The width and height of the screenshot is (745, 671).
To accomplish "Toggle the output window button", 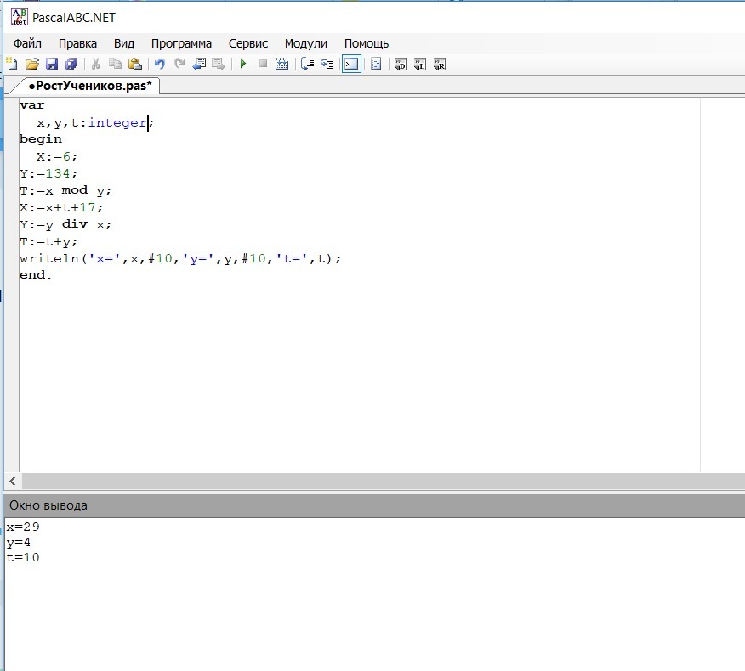I will click(x=351, y=64).
